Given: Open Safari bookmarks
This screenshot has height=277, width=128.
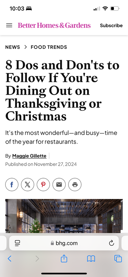Looking at the screenshot, I should [x=91, y=259].
